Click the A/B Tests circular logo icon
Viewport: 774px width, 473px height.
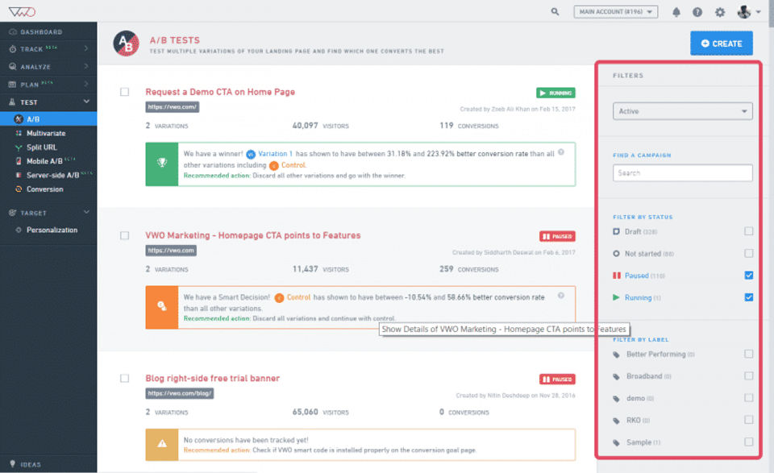126,44
